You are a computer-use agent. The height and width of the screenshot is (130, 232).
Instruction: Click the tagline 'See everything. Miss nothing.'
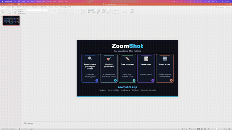pyautogui.click(x=127, y=51)
